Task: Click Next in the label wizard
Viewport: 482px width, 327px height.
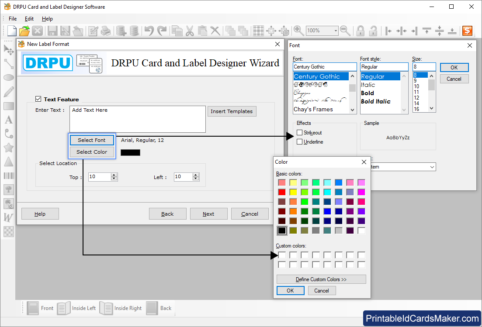Action: click(x=208, y=213)
